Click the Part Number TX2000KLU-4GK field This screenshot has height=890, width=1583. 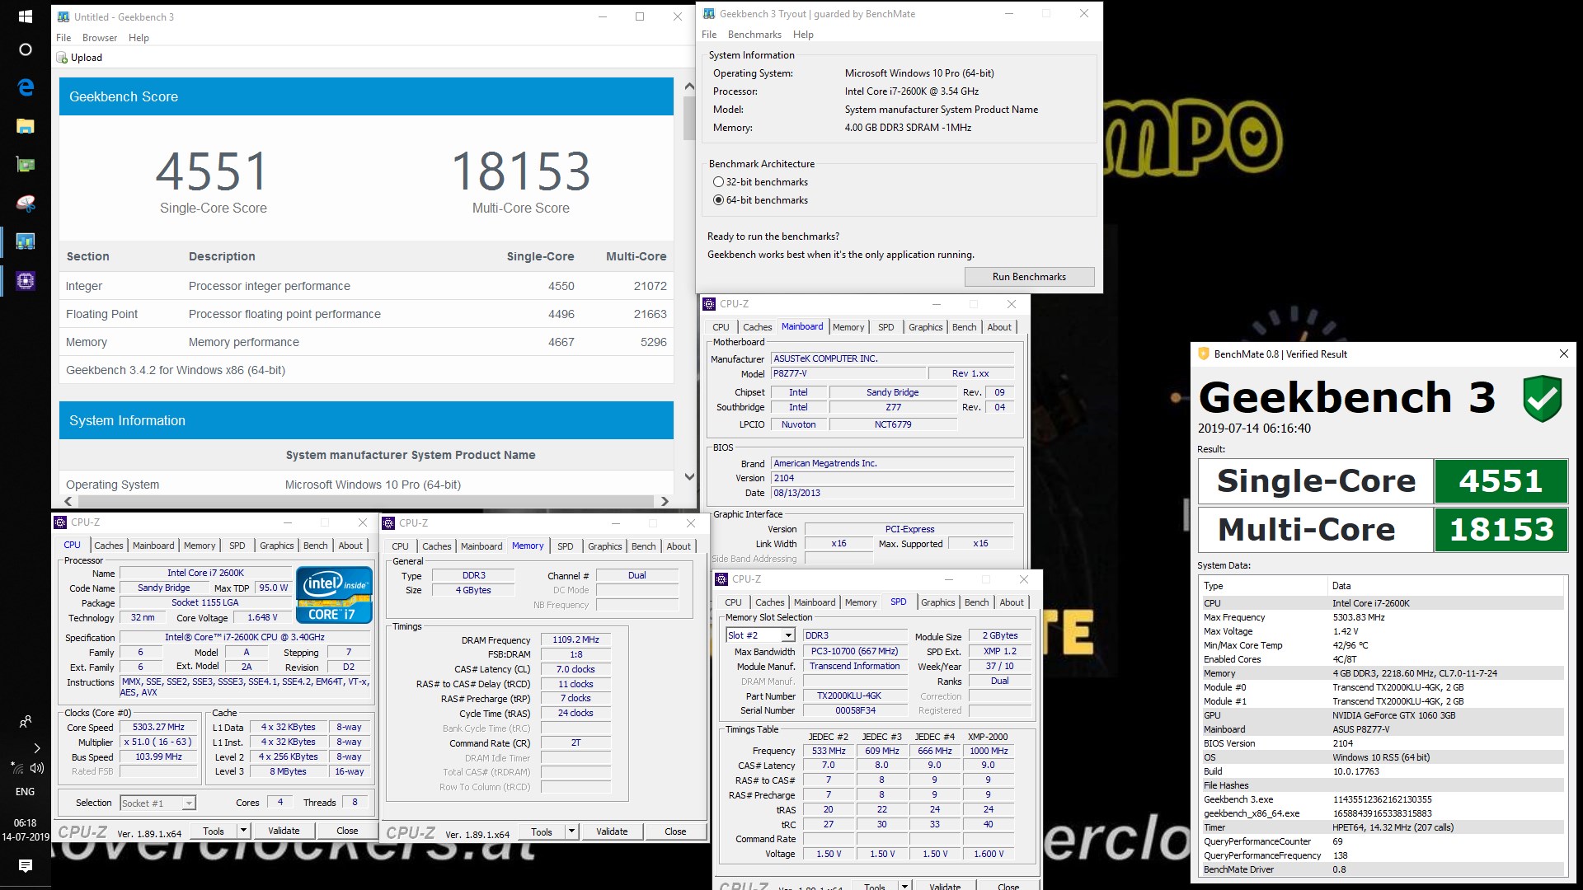[x=854, y=696]
